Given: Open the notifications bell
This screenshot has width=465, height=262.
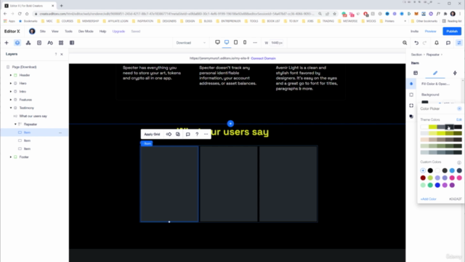Looking at the screenshot, I should tap(437, 43).
